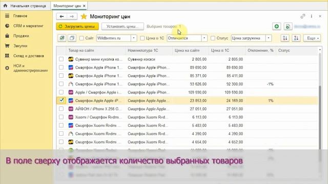Image resolution: width=328 pixels, height=184 pixels.
Task: Enable the Сайт filter checkbox
Action: coord(81,38)
